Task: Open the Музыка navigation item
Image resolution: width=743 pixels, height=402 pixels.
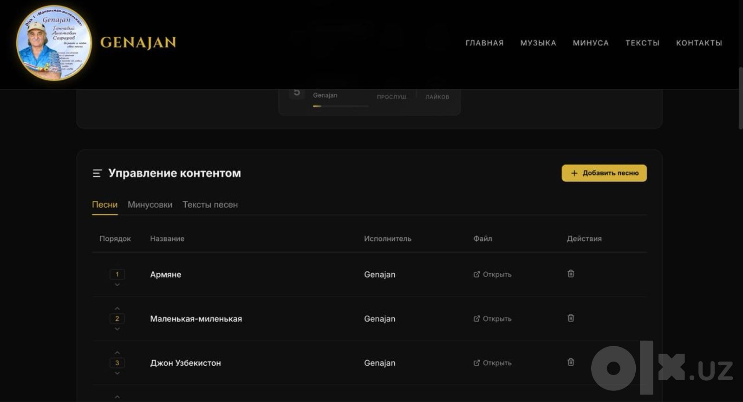Action: 538,43
